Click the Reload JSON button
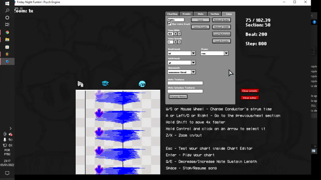Image resolution: width=321 pixels, height=180 pixels. [221, 27]
